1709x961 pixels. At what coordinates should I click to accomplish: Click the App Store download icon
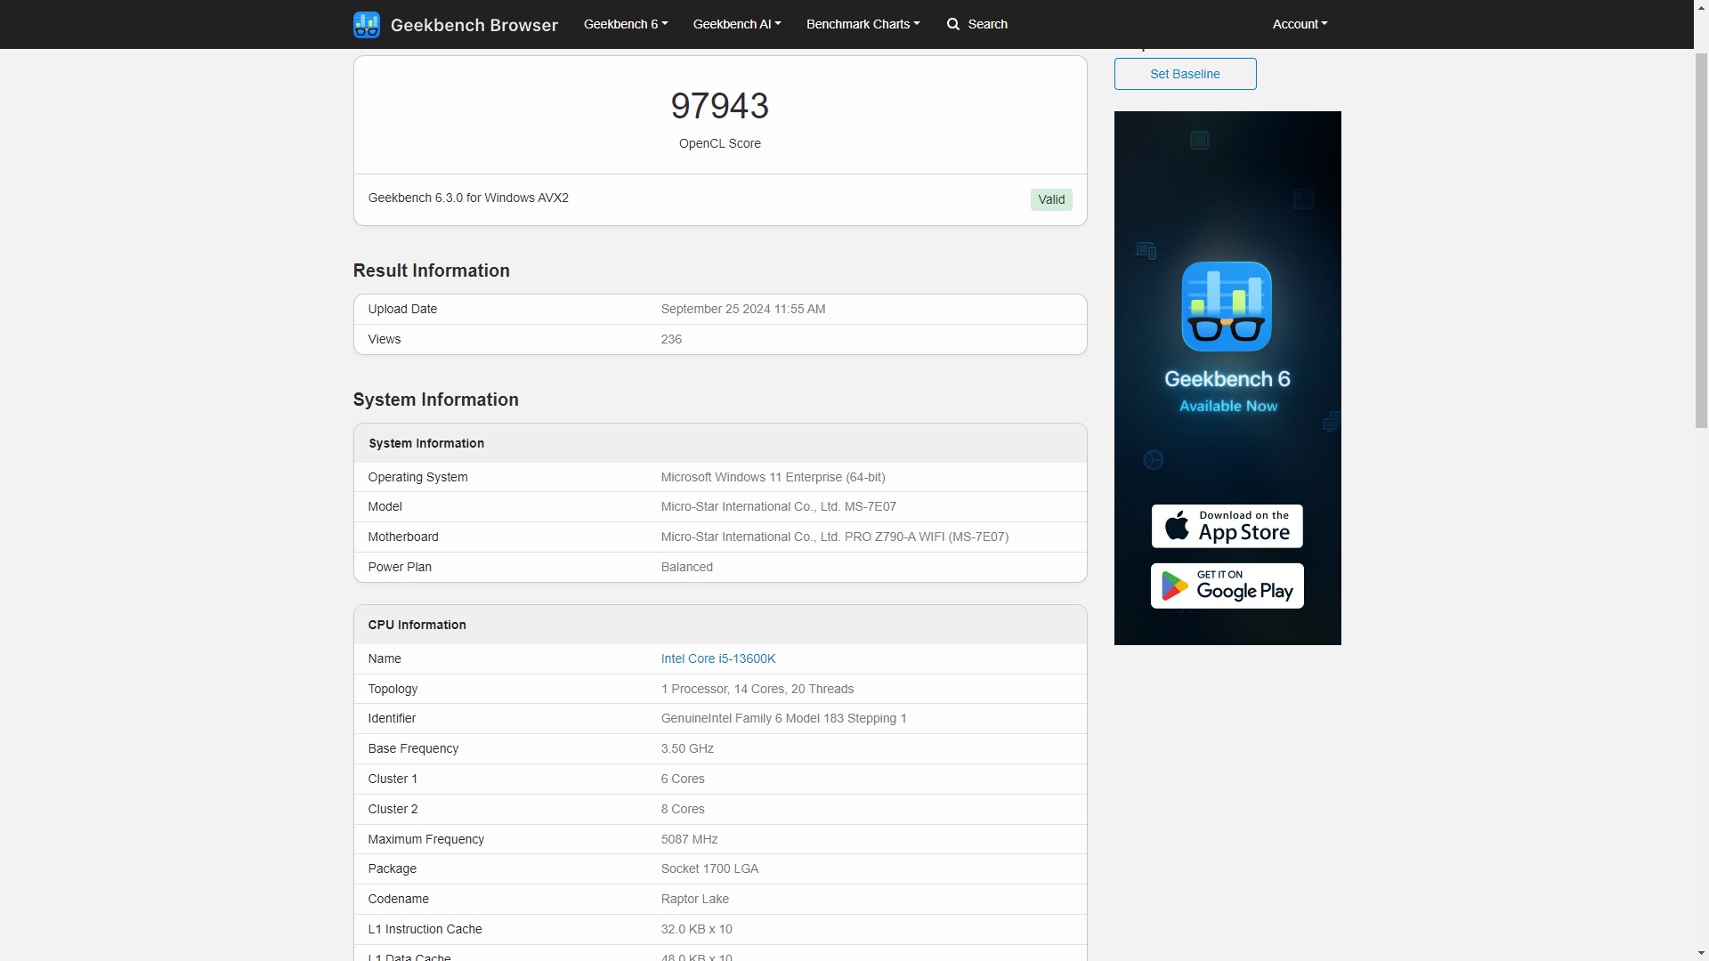point(1227,526)
